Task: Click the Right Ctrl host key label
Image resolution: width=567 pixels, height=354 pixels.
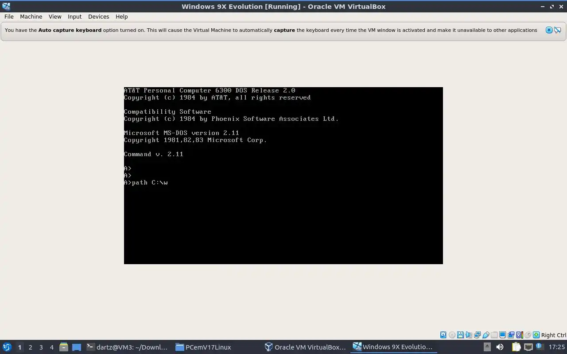Action: [553, 335]
